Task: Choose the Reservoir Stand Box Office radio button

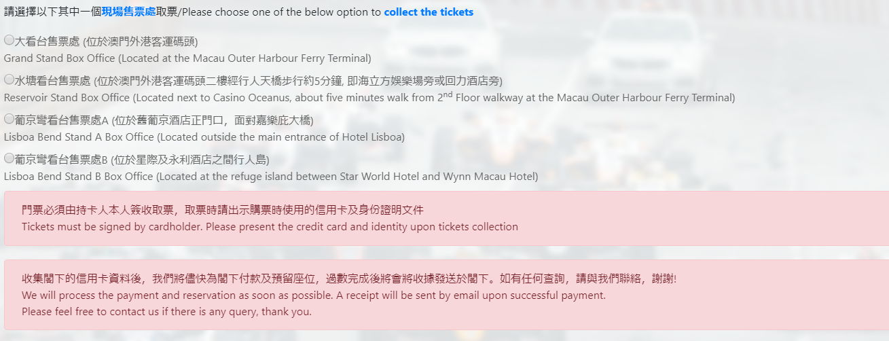Action: 9,79
